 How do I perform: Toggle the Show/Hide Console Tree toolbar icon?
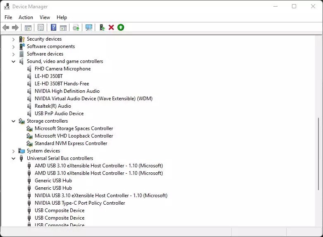[28, 27]
